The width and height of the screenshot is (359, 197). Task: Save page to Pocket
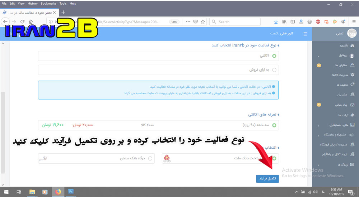[195, 22]
